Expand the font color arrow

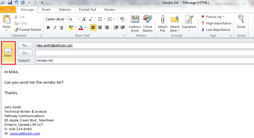85,28
